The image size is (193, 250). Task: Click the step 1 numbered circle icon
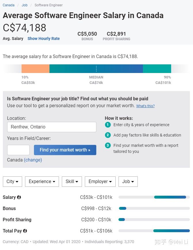(x=108, y=125)
